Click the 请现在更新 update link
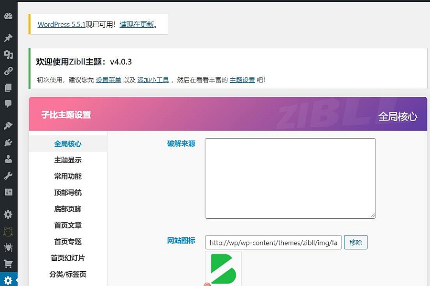 pyautogui.click(x=137, y=24)
